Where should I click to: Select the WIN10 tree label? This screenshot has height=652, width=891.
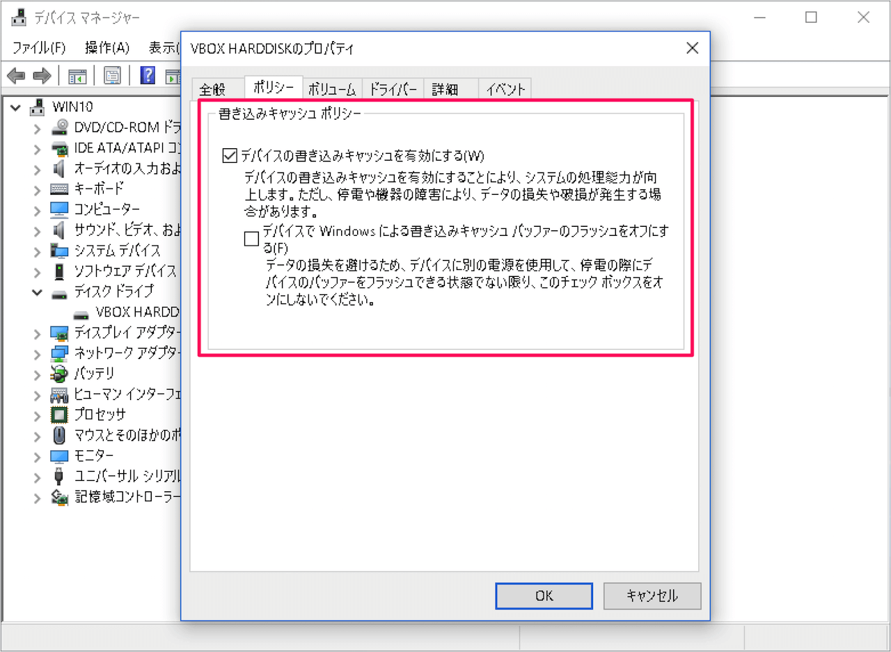[72, 107]
